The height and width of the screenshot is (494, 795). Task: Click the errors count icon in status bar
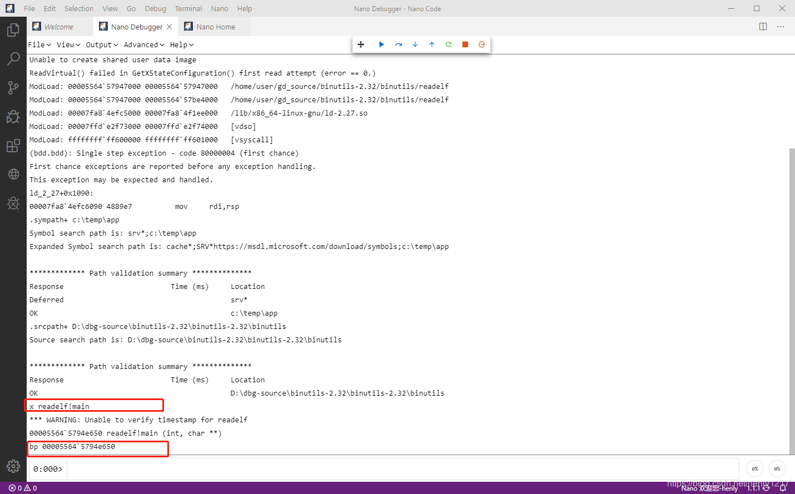tap(12, 488)
